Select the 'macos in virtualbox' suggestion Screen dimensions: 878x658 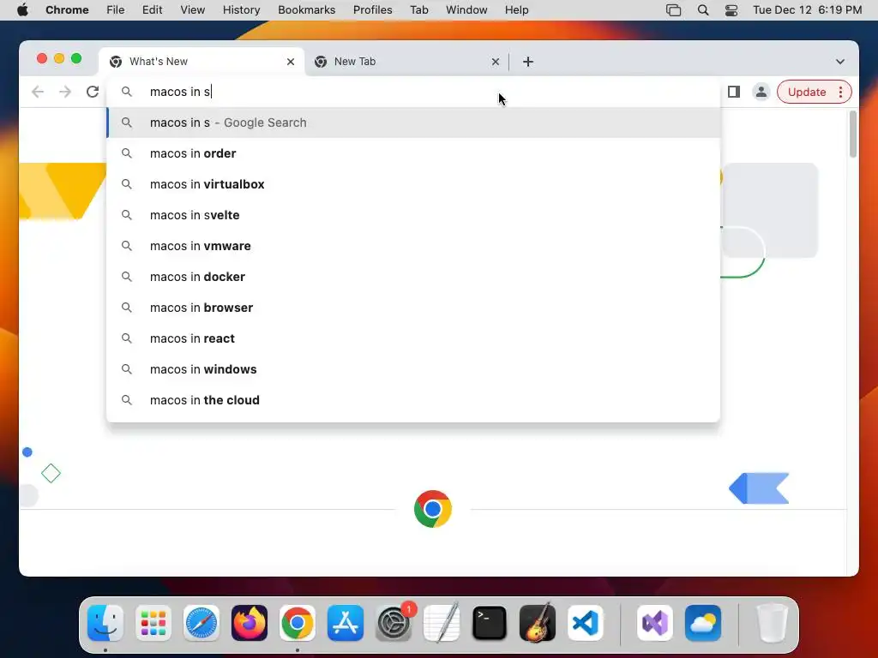(413, 184)
